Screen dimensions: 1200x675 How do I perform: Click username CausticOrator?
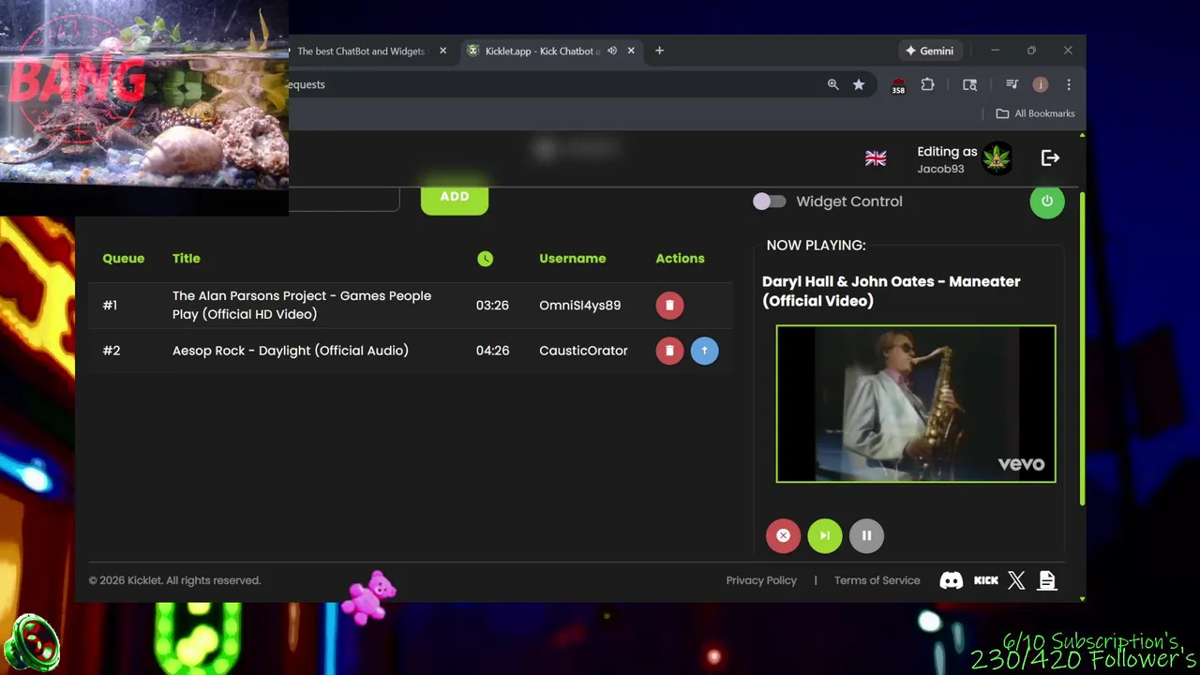click(583, 351)
